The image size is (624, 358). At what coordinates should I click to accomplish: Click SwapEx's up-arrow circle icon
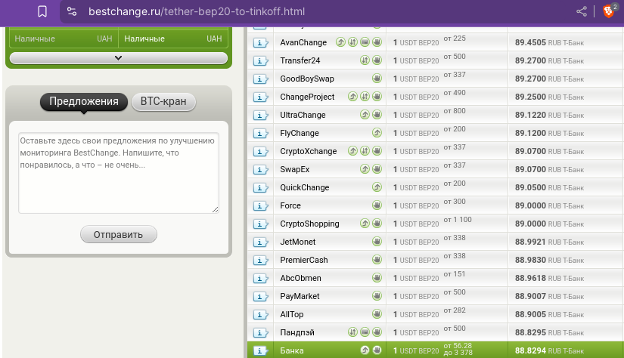(x=365, y=169)
